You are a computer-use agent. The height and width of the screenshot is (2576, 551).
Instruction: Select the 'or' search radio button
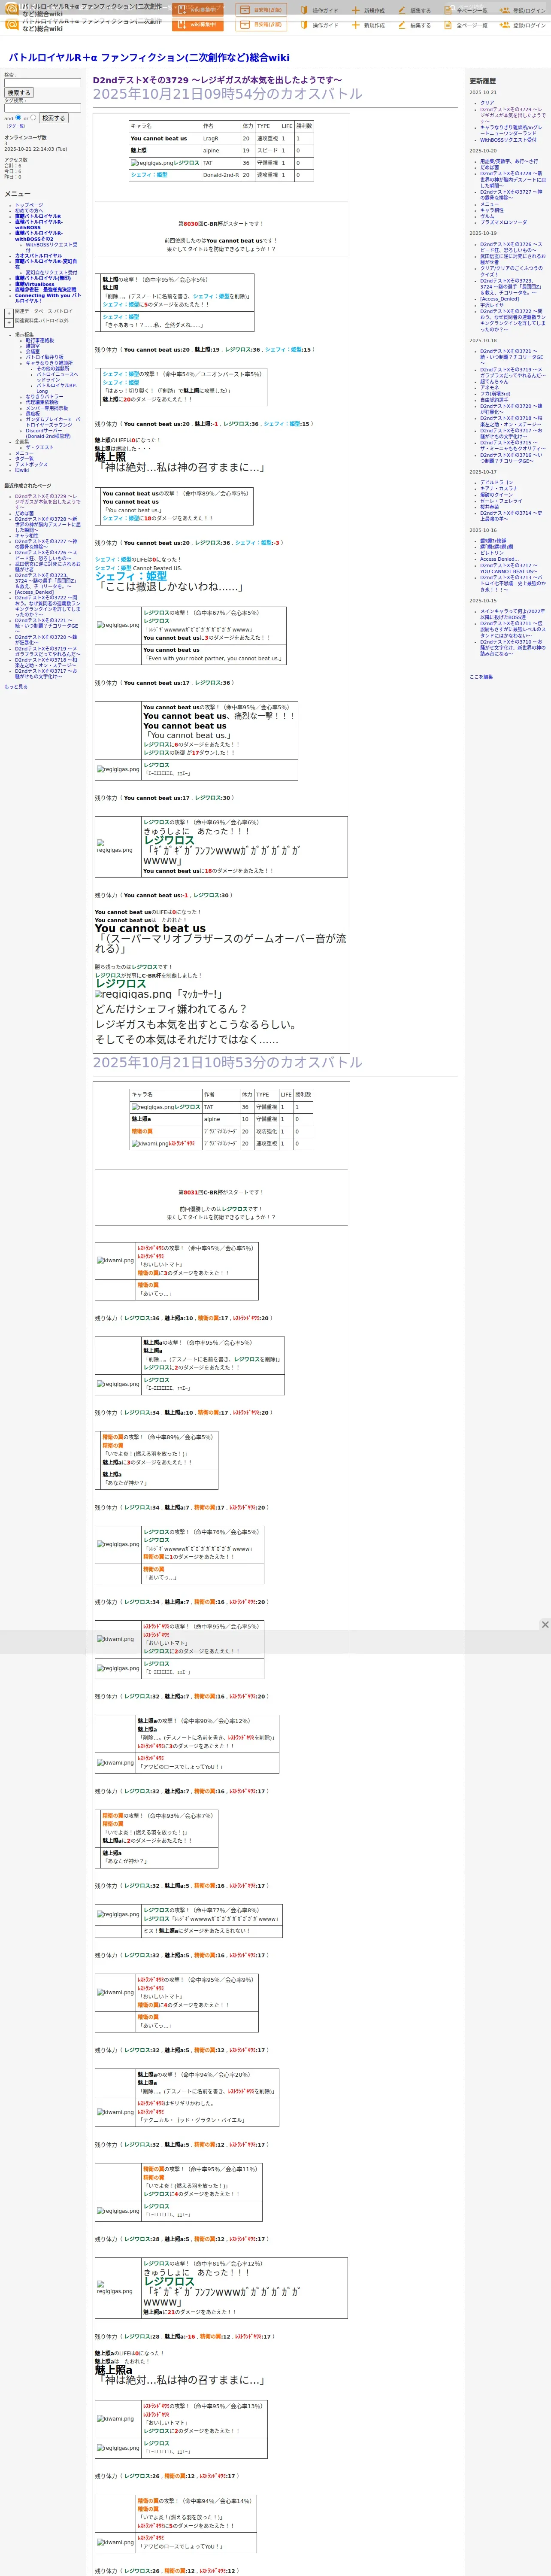tap(33, 117)
